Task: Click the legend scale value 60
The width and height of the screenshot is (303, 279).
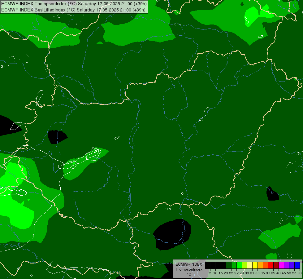Action: pos(300,273)
